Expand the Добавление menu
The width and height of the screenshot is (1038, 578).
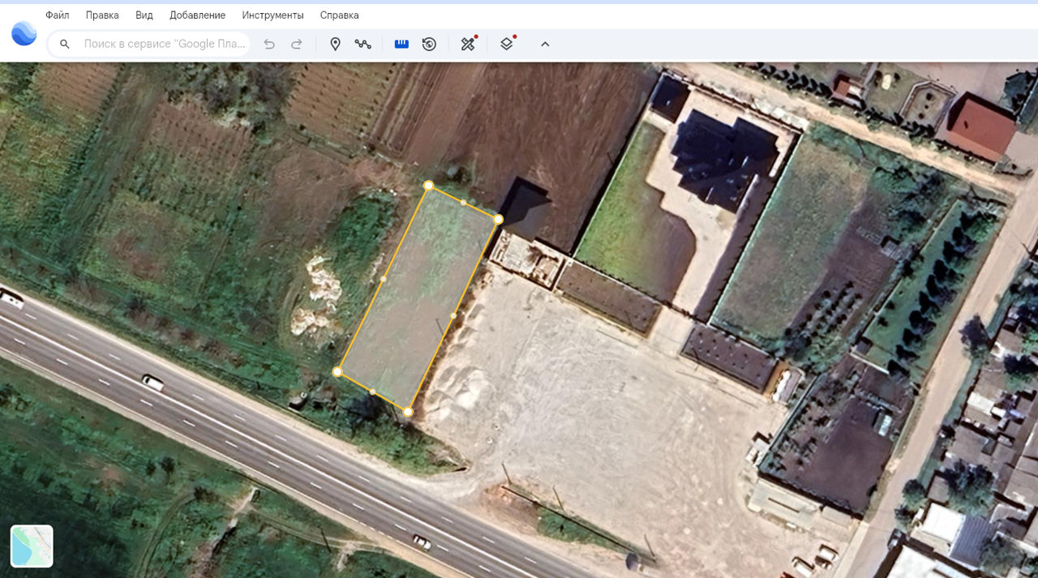[x=197, y=15]
